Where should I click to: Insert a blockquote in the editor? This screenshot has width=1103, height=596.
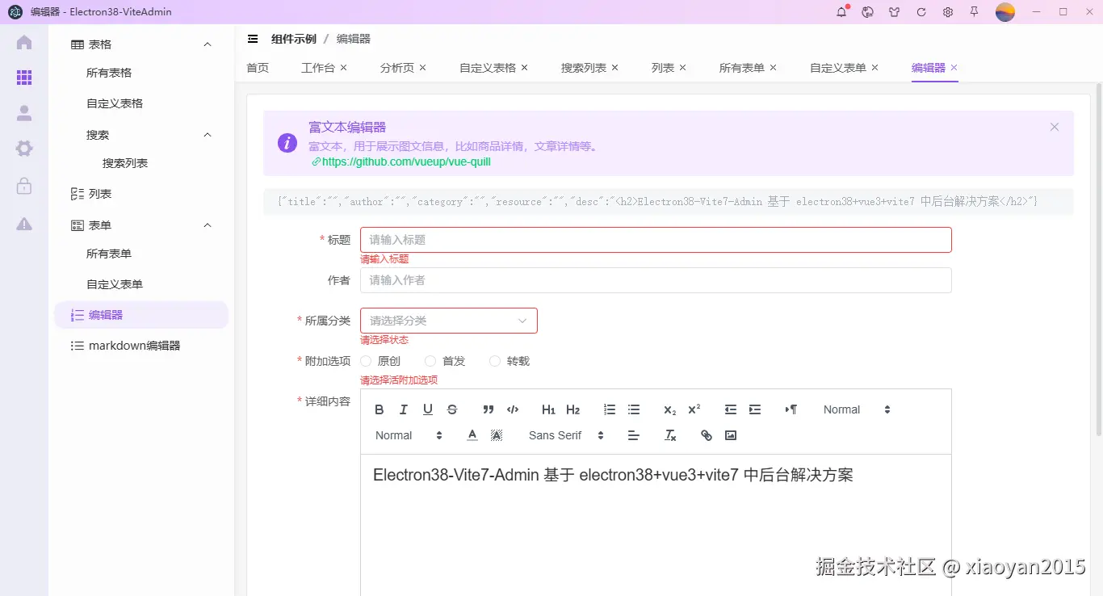[489, 409]
